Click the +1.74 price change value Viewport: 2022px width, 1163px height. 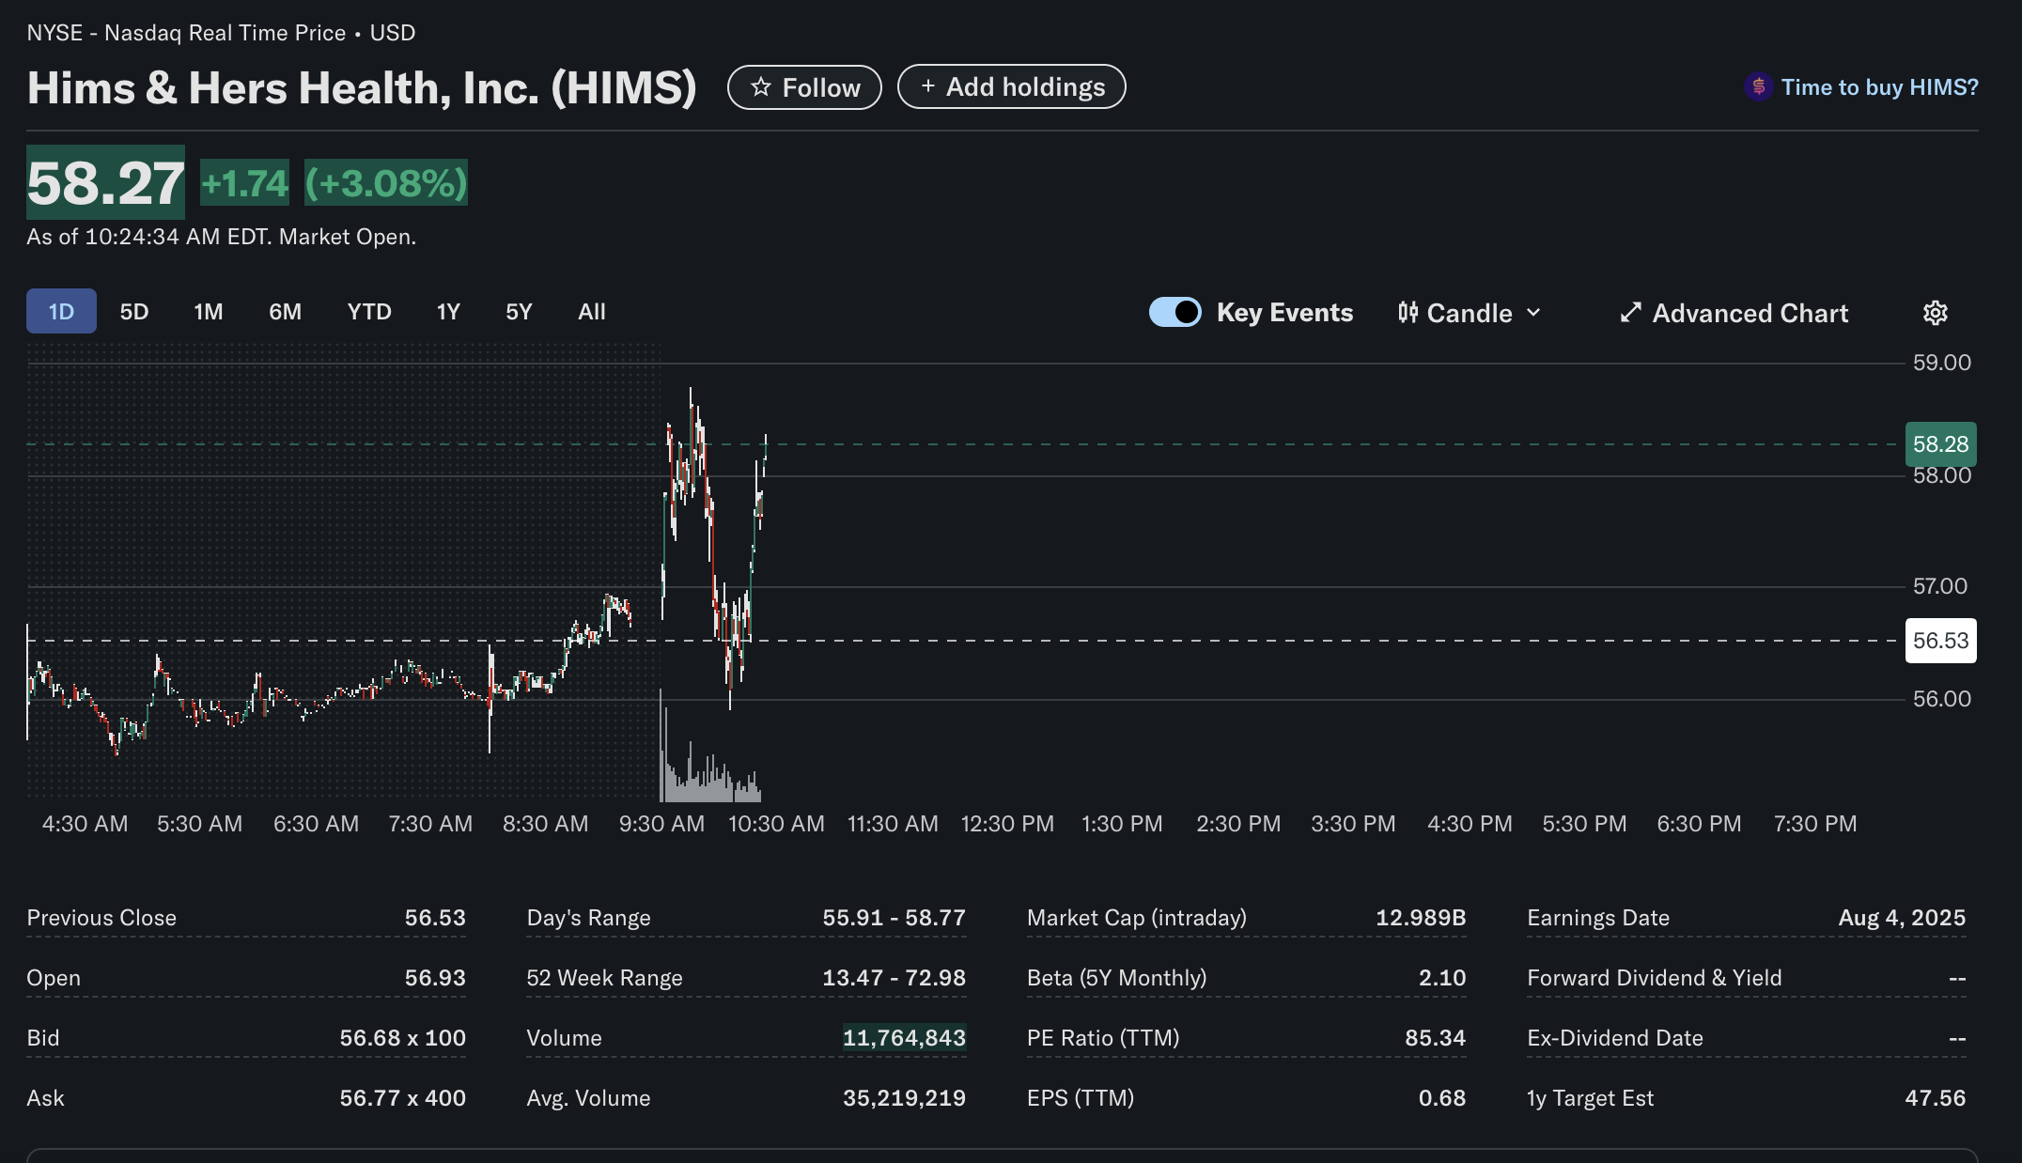tap(244, 183)
